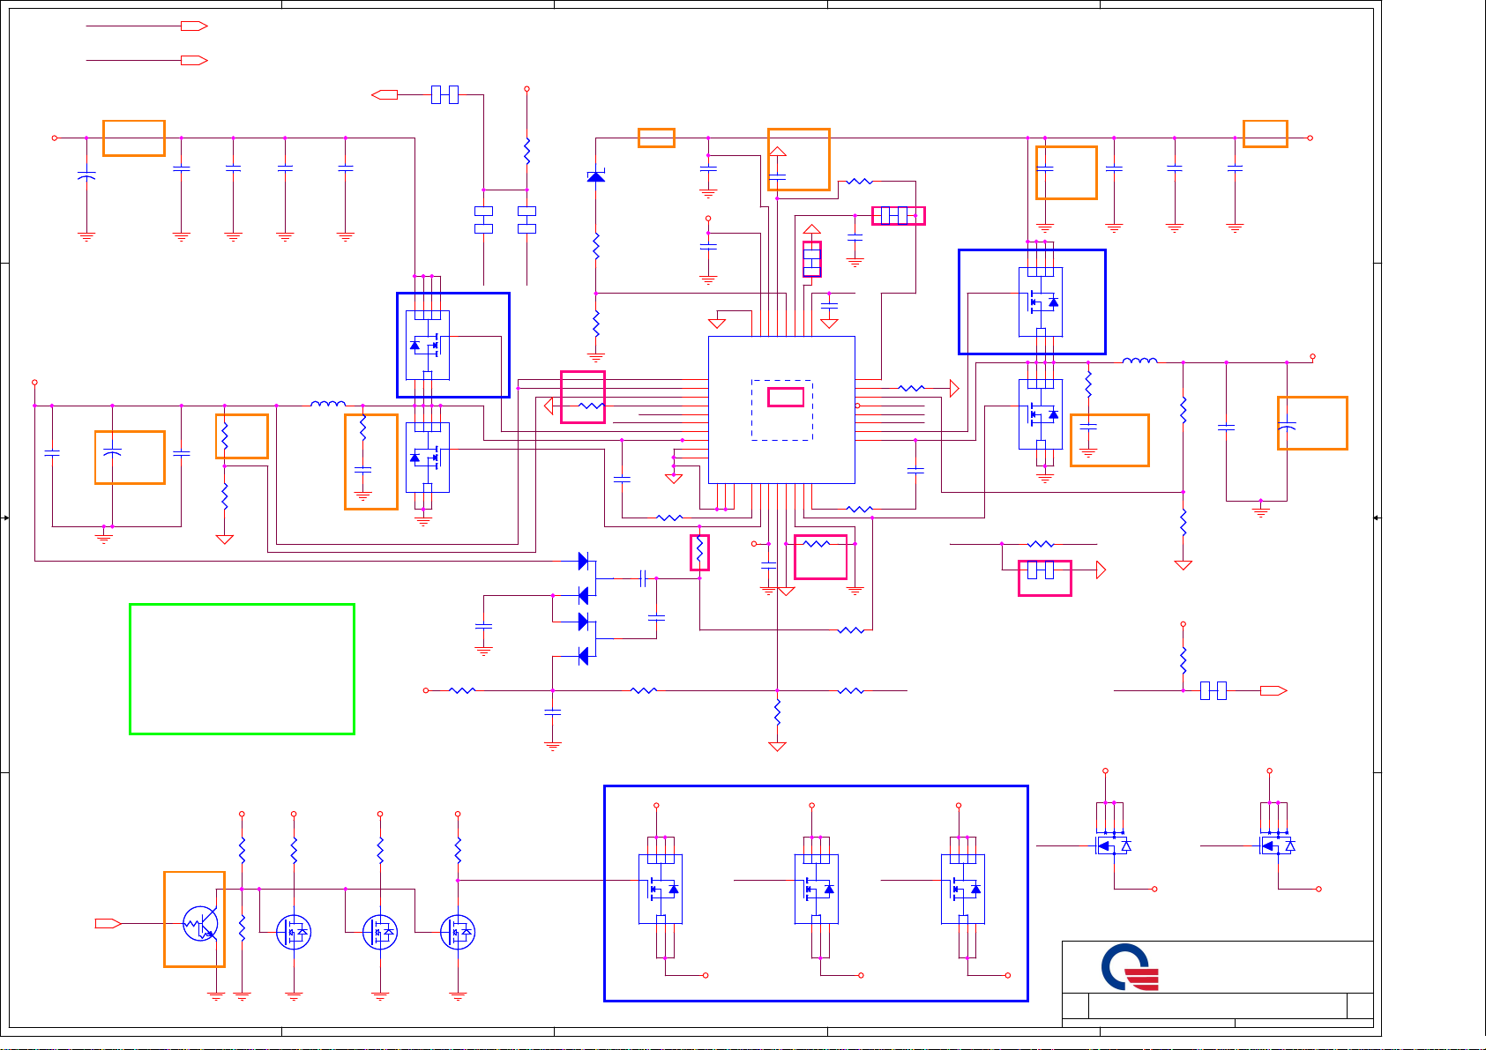The image size is (1486, 1050).
Task: Select the lower-right MOSFET under the blue box
Action: click(1041, 413)
